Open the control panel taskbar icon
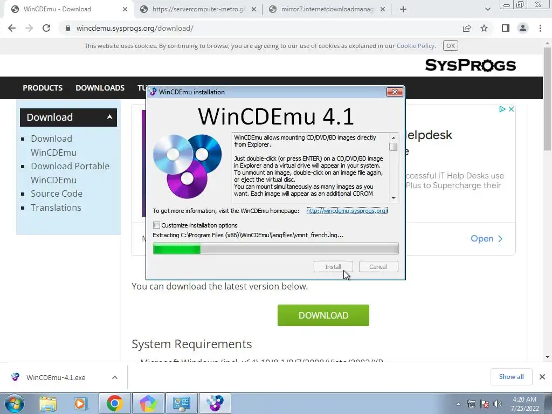Screen dimensions: 552x414 [x=182, y=403]
